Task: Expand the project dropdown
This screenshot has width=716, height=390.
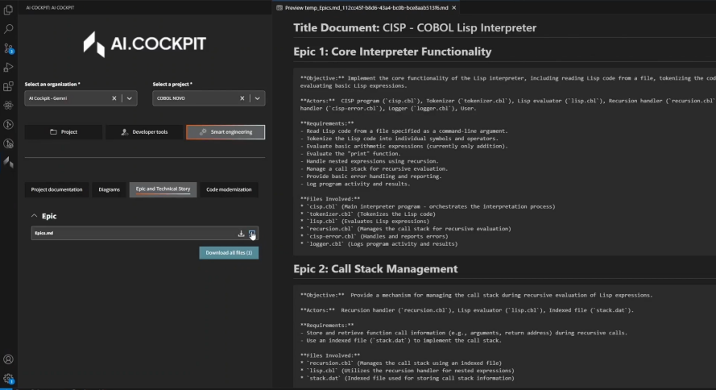Action: 257,98
